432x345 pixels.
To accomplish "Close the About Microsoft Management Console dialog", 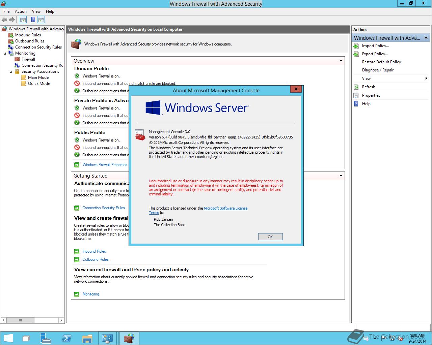I will click(x=296, y=89).
